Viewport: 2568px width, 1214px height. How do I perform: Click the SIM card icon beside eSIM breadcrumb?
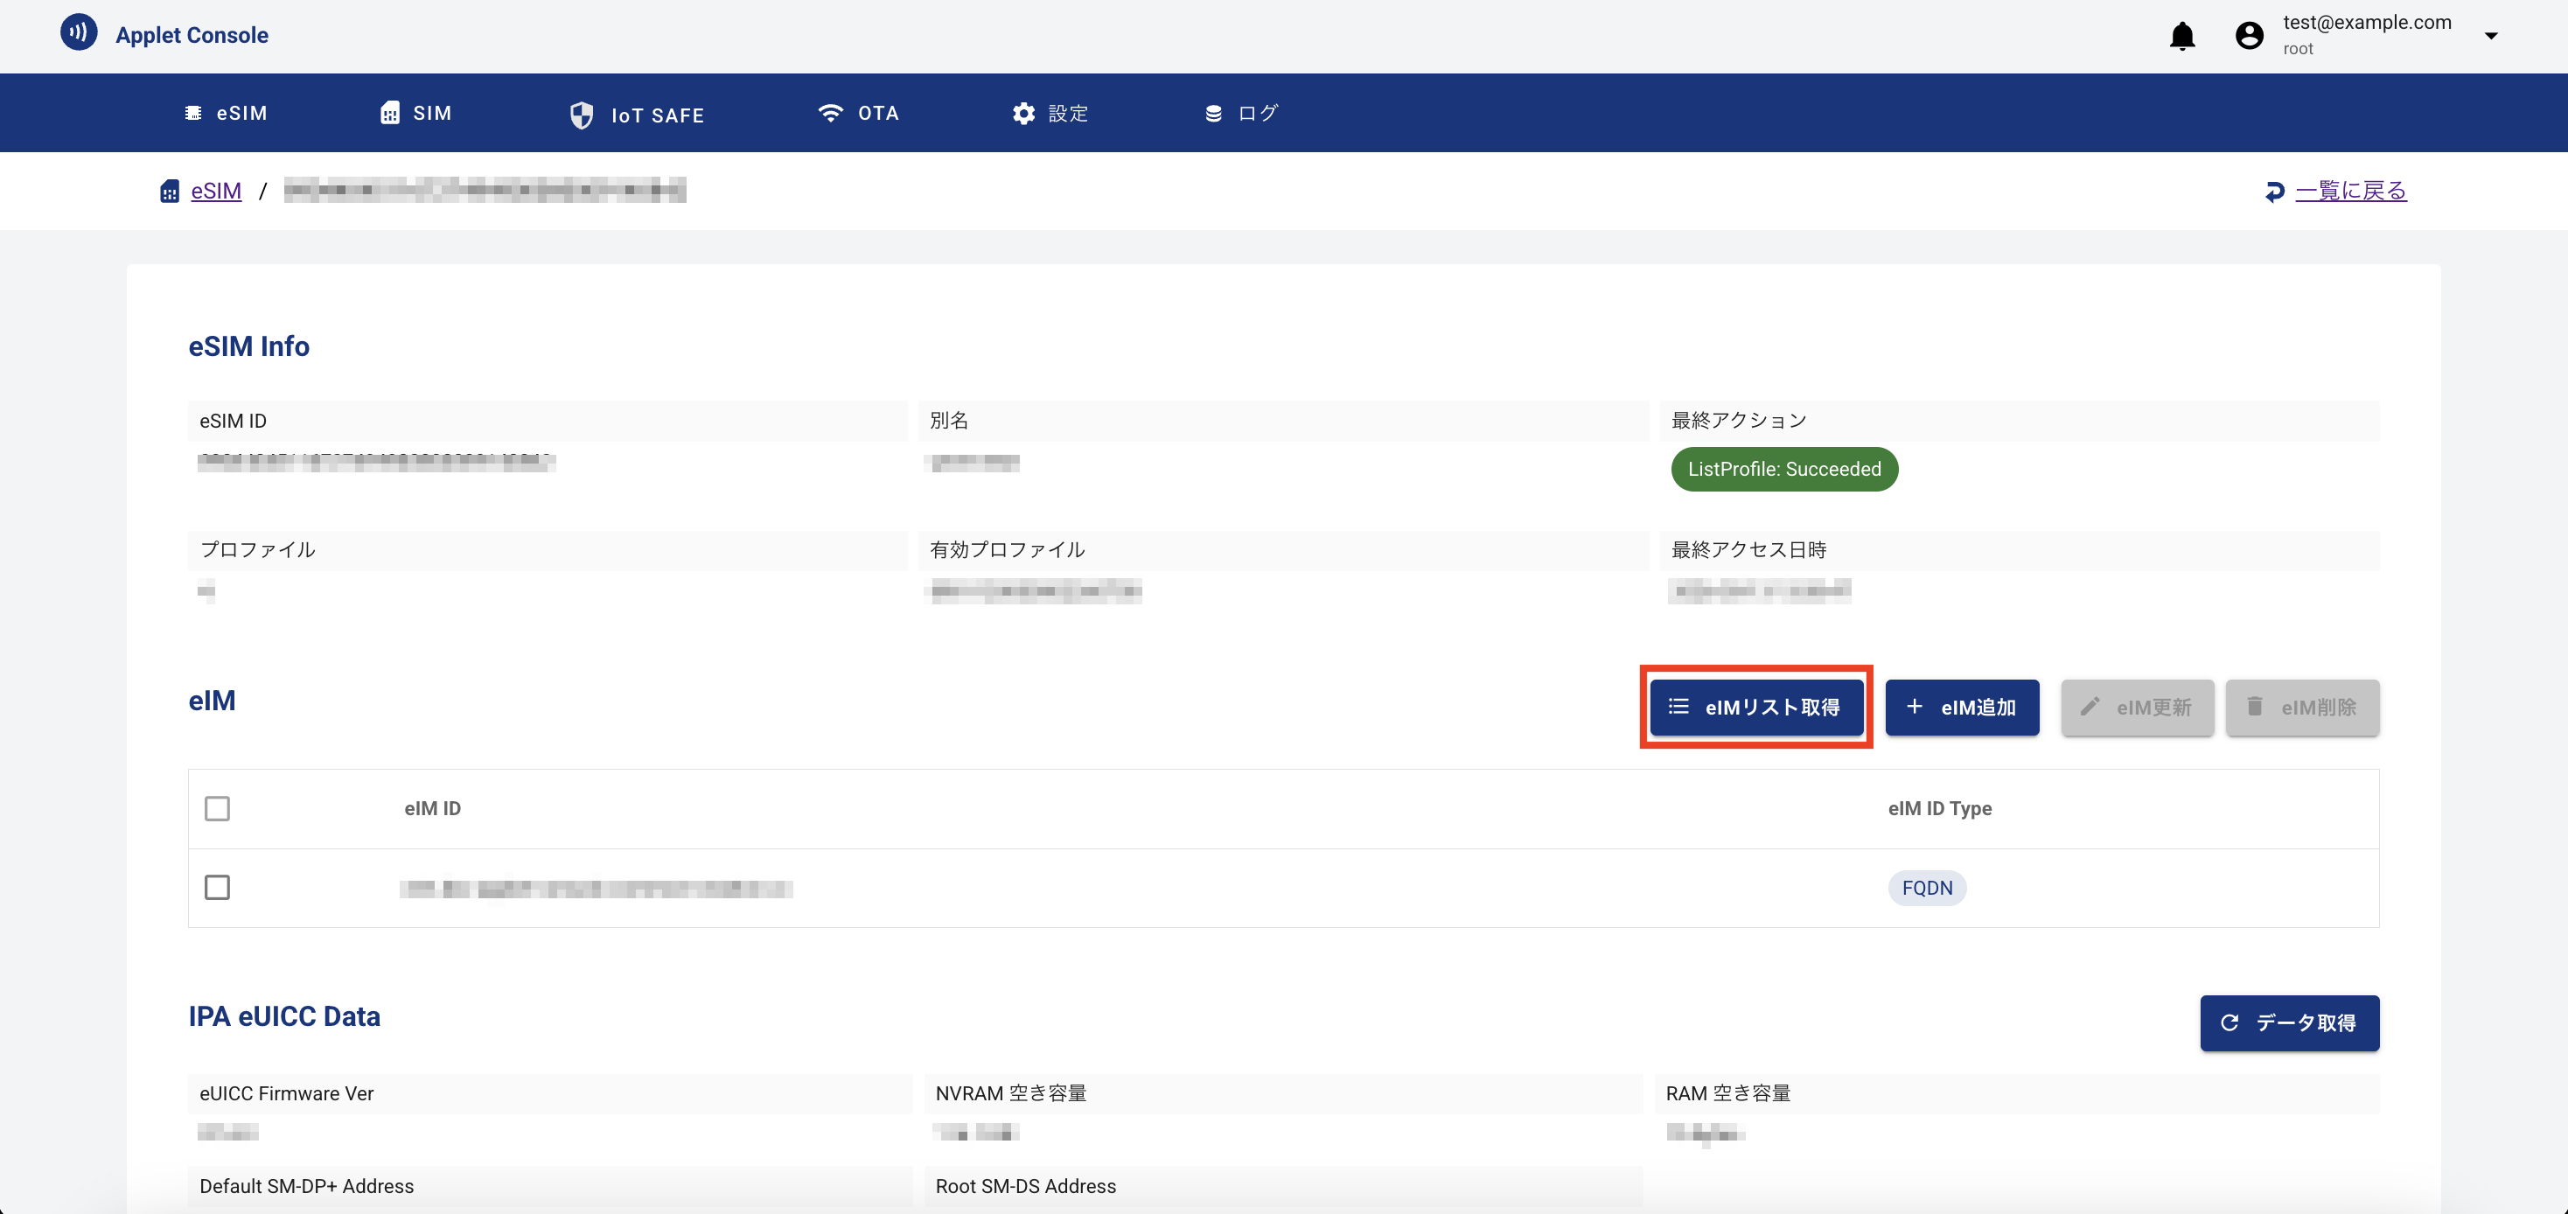click(170, 192)
